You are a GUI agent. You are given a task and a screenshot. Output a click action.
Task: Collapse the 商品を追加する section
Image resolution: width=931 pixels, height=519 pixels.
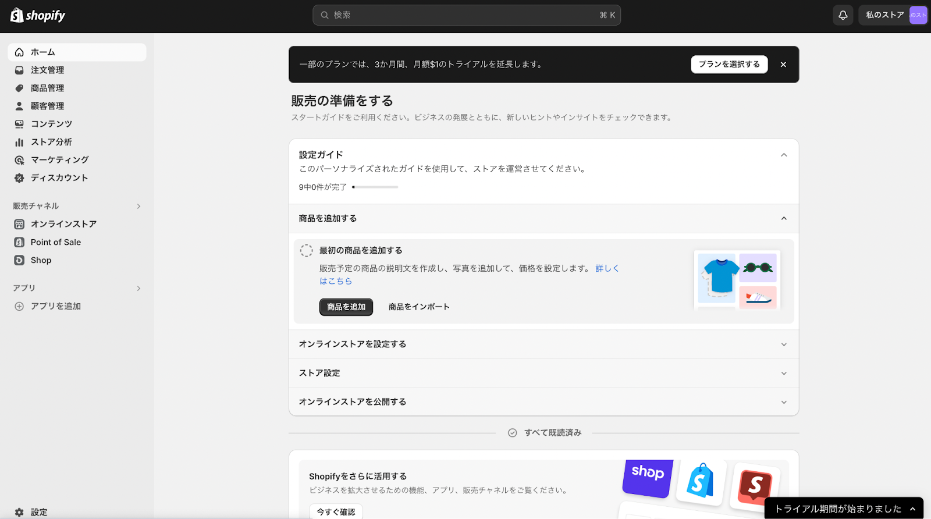[784, 219]
